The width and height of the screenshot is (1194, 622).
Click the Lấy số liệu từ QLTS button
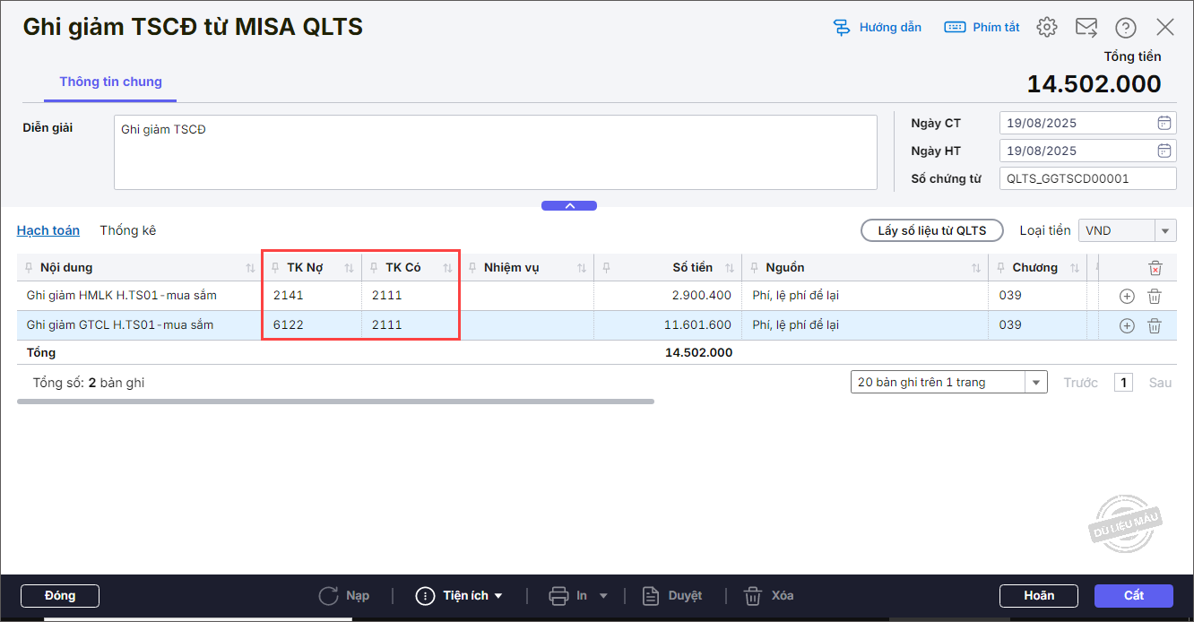click(x=931, y=231)
